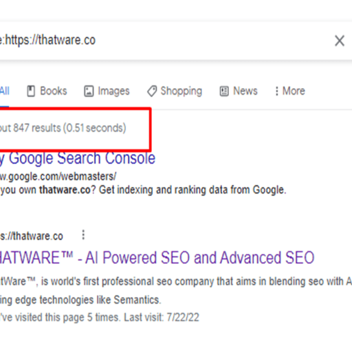This screenshot has width=352, height=352.
Task: Go to the News tab
Action: 239,91
